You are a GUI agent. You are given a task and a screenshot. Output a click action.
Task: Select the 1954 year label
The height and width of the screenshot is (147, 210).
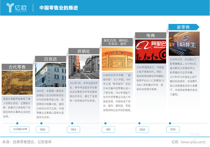pyautogui.click(x=73, y=130)
